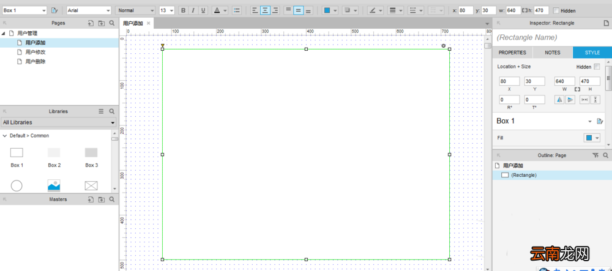Image resolution: width=612 pixels, height=271 pixels.
Task: Fit width to text icon
Action: [x=584, y=100]
